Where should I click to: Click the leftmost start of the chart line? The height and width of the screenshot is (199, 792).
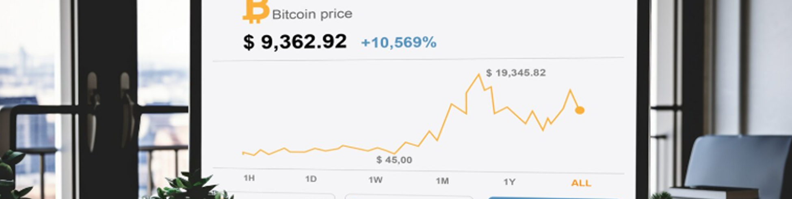[x=243, y=153]
